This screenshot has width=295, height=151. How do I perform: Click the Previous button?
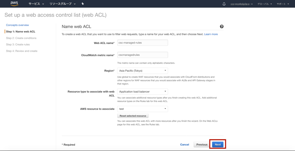click(202, 145)
